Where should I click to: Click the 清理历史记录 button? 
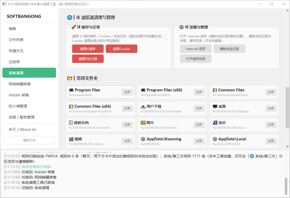(x=88, y=59)
